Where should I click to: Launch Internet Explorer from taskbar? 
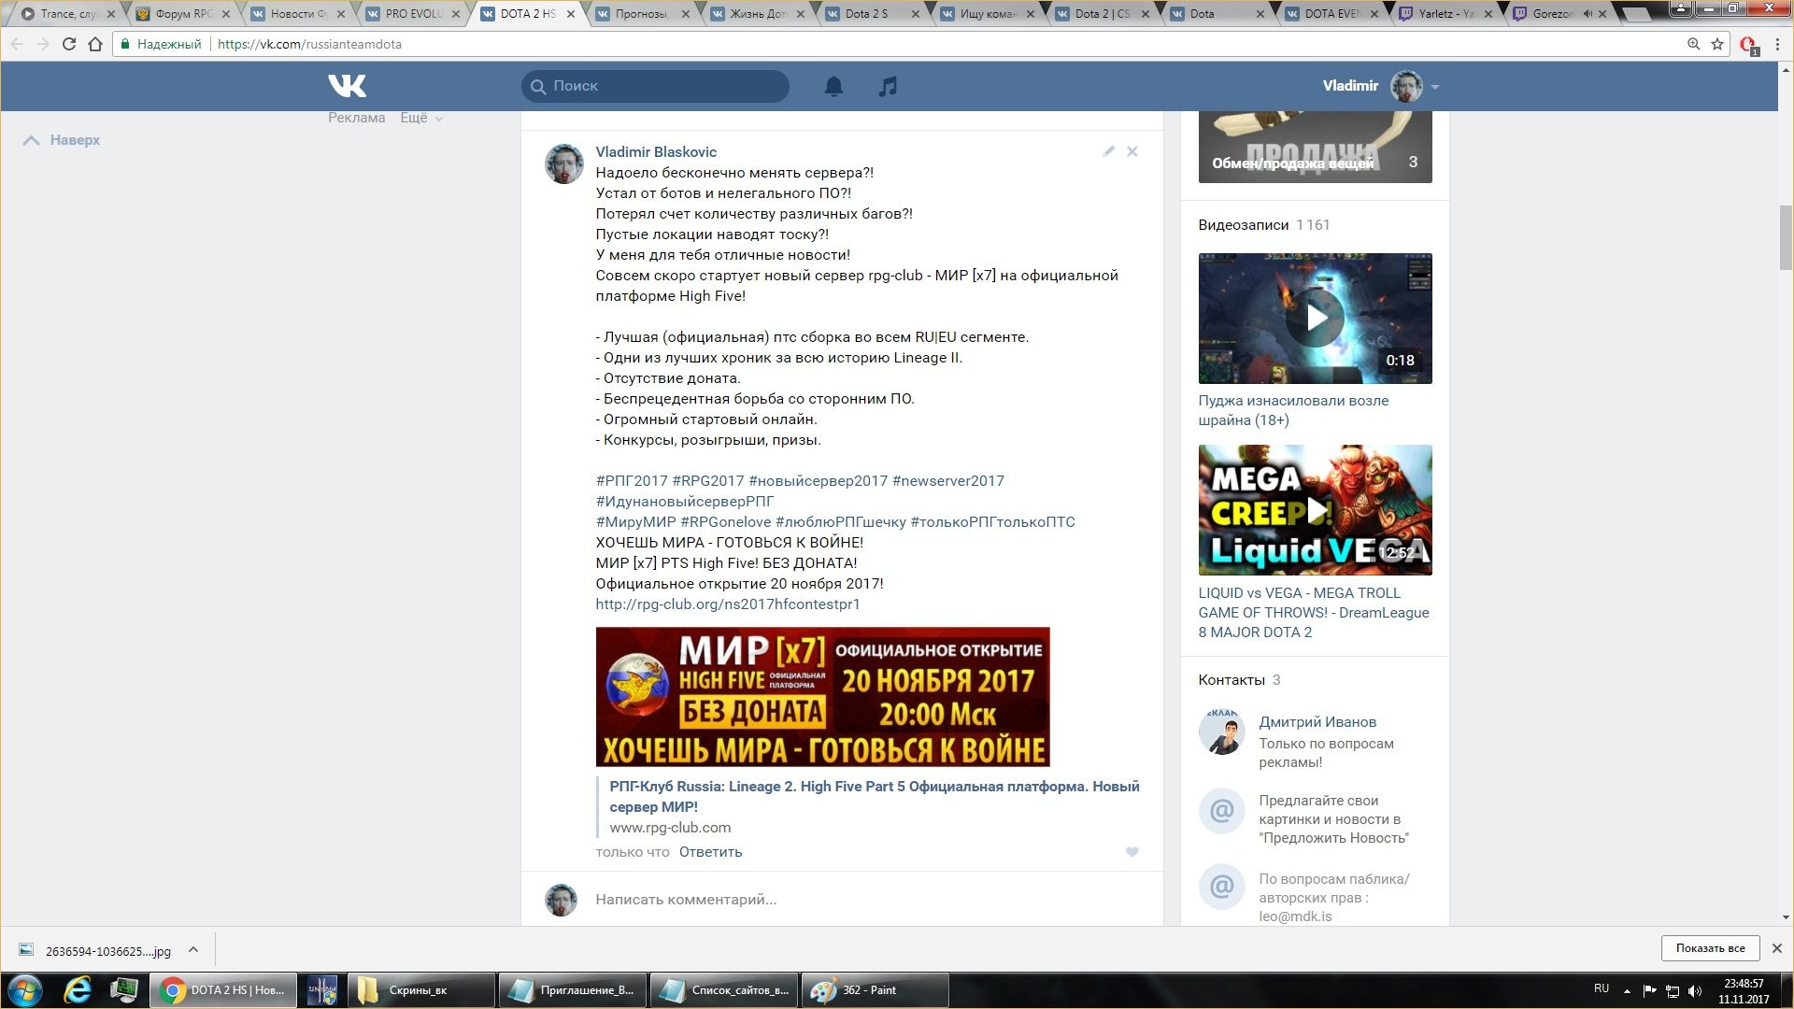click(x=78, y=989)
